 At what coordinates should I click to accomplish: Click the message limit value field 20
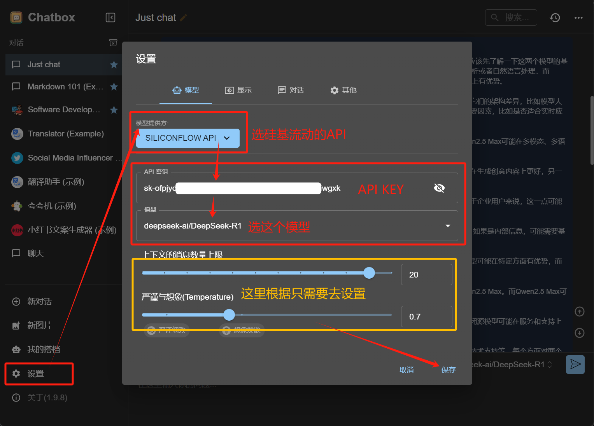click(426, 275)
